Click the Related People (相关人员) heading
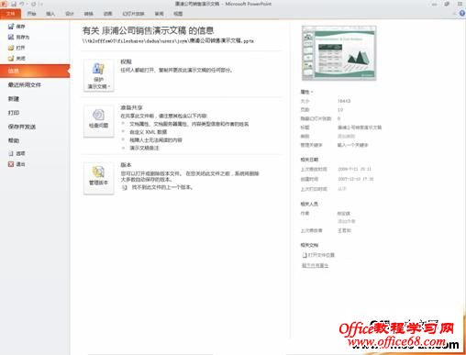 click(x=309, y=204)
